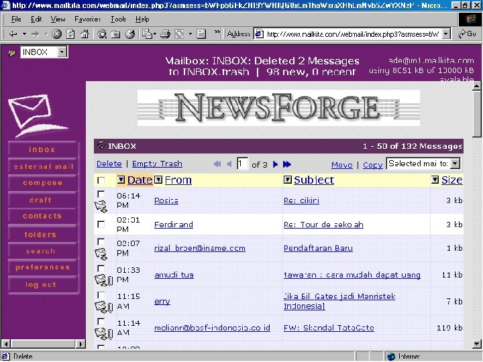Click the Empty Trash link
The width and height of the screenshot is (483, 362).
pos(157,164)
